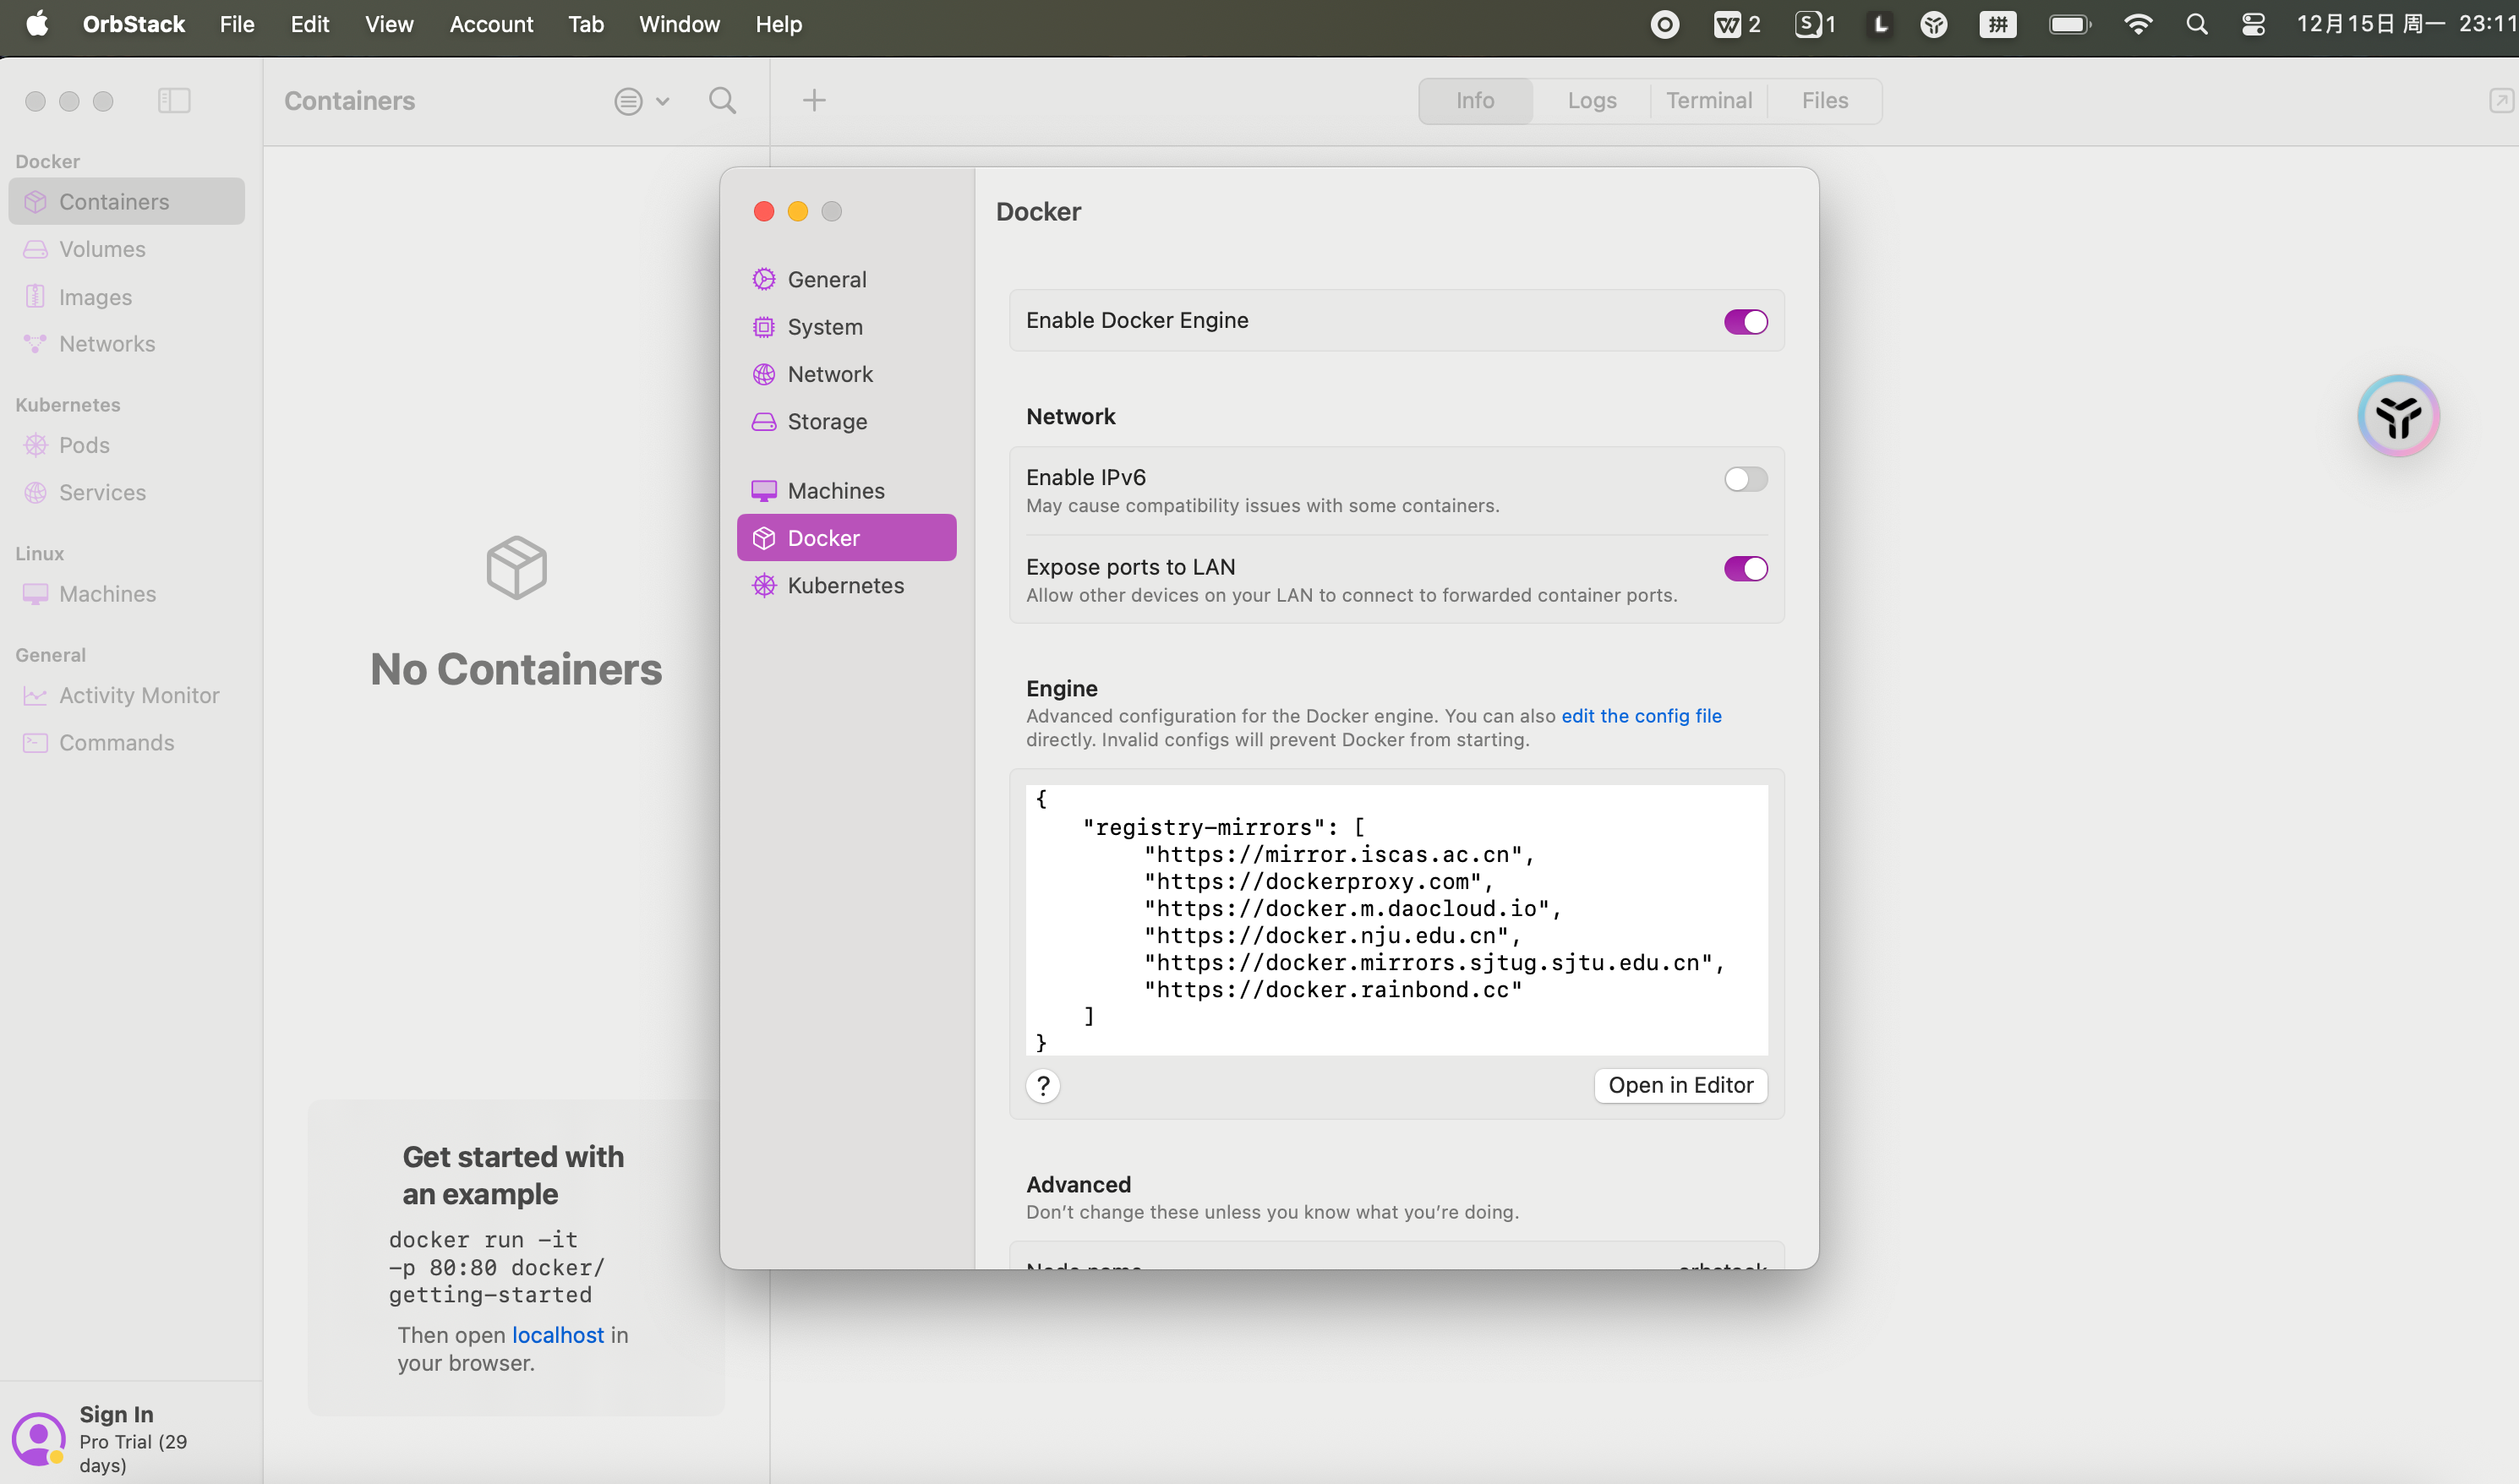Viewport: 2519px width, 1484px height.
Task: Open General settings pane icon
Action: point(764,280)
